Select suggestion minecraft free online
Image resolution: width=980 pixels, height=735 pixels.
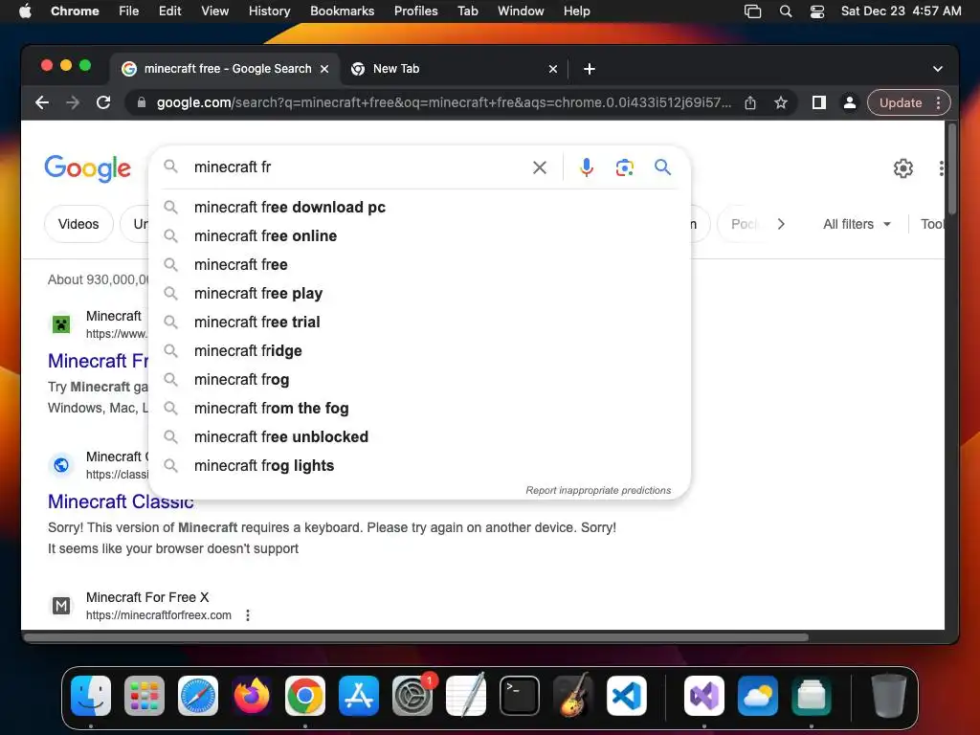(420, 235)
